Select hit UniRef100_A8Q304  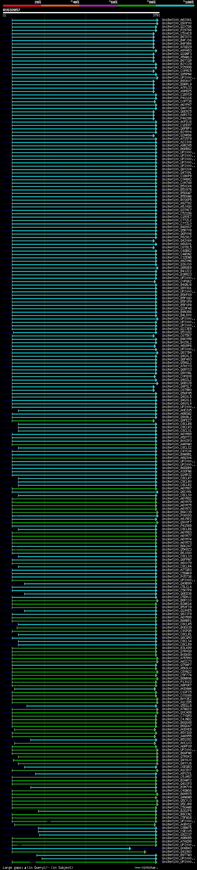pos(177,458)
